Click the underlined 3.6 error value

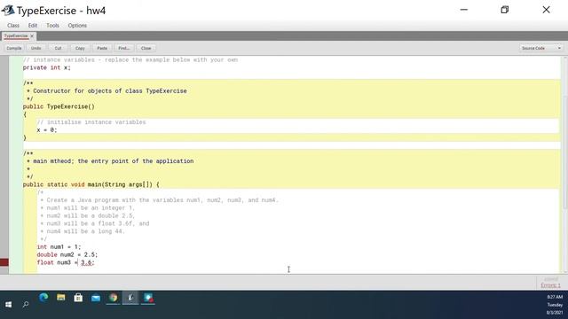(87, 262)
